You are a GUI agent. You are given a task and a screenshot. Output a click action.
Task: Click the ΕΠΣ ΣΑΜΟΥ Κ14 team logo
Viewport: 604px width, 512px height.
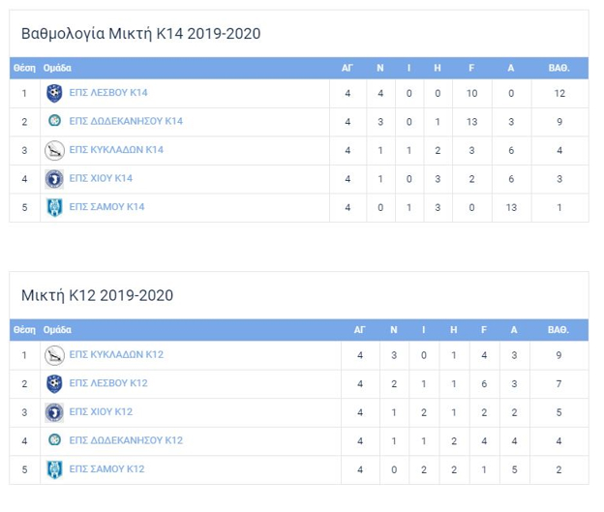pos(55,206)
